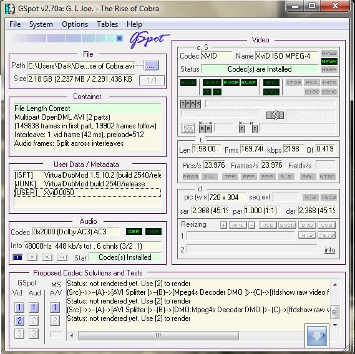The height and width of the screenshot is (354, 355).
Task: Click the I/L interlace indicator
Action: pyautogui.click(x=209, y=176)
